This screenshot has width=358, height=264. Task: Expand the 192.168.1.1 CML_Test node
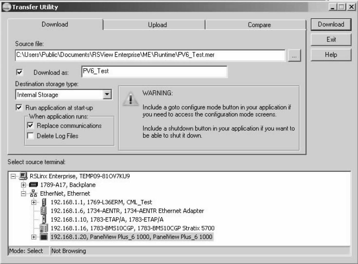34,202
